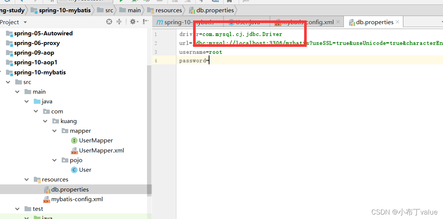Image resolution: width=443 pixels, height=219 pixels.
Task: Click the Project panel vertical scrollbar
Action: tap(149, 130)
